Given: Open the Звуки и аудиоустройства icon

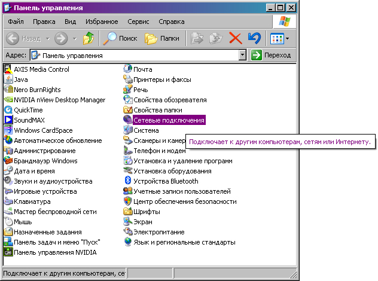Looking at the screenshot, I should [8, 181].
